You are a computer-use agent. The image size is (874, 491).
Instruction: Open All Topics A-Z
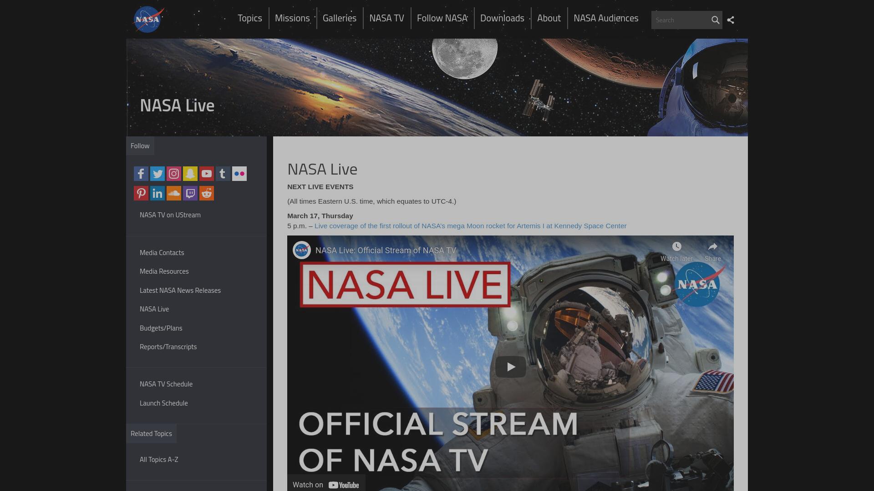[x=159, y=460]
